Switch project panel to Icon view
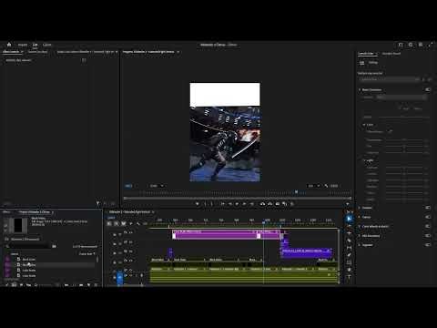 (x=21, y=285)
